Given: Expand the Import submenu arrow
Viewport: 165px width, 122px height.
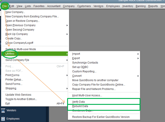Looking at the screenshot, I should [138, 54].
